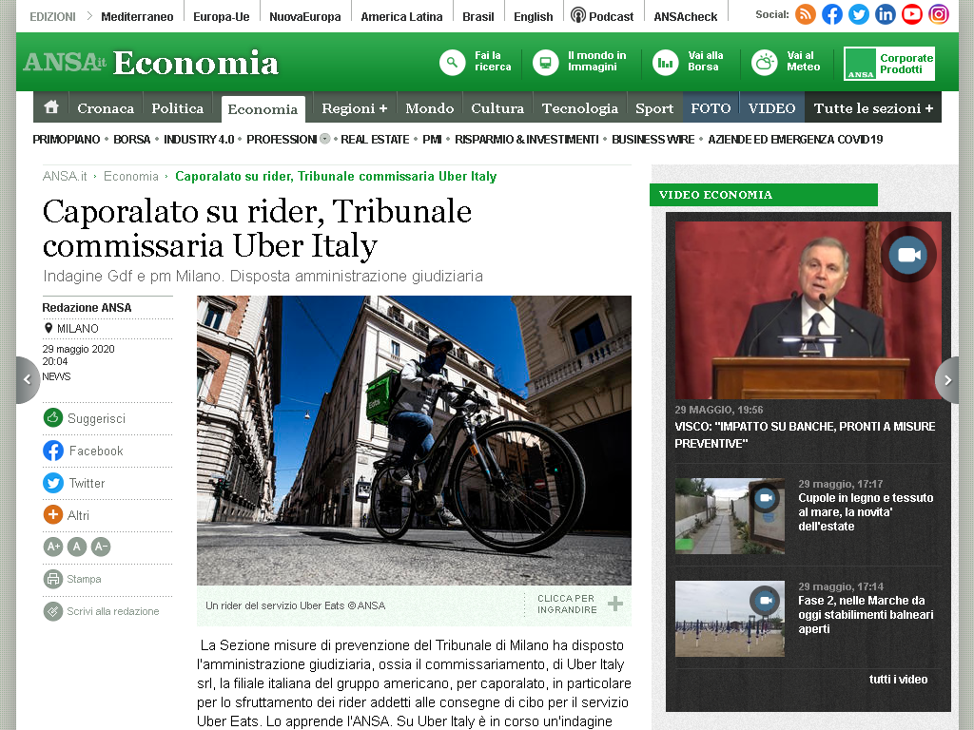
Task: Click the LinkedIn social icon
Action: coord(886,14)
